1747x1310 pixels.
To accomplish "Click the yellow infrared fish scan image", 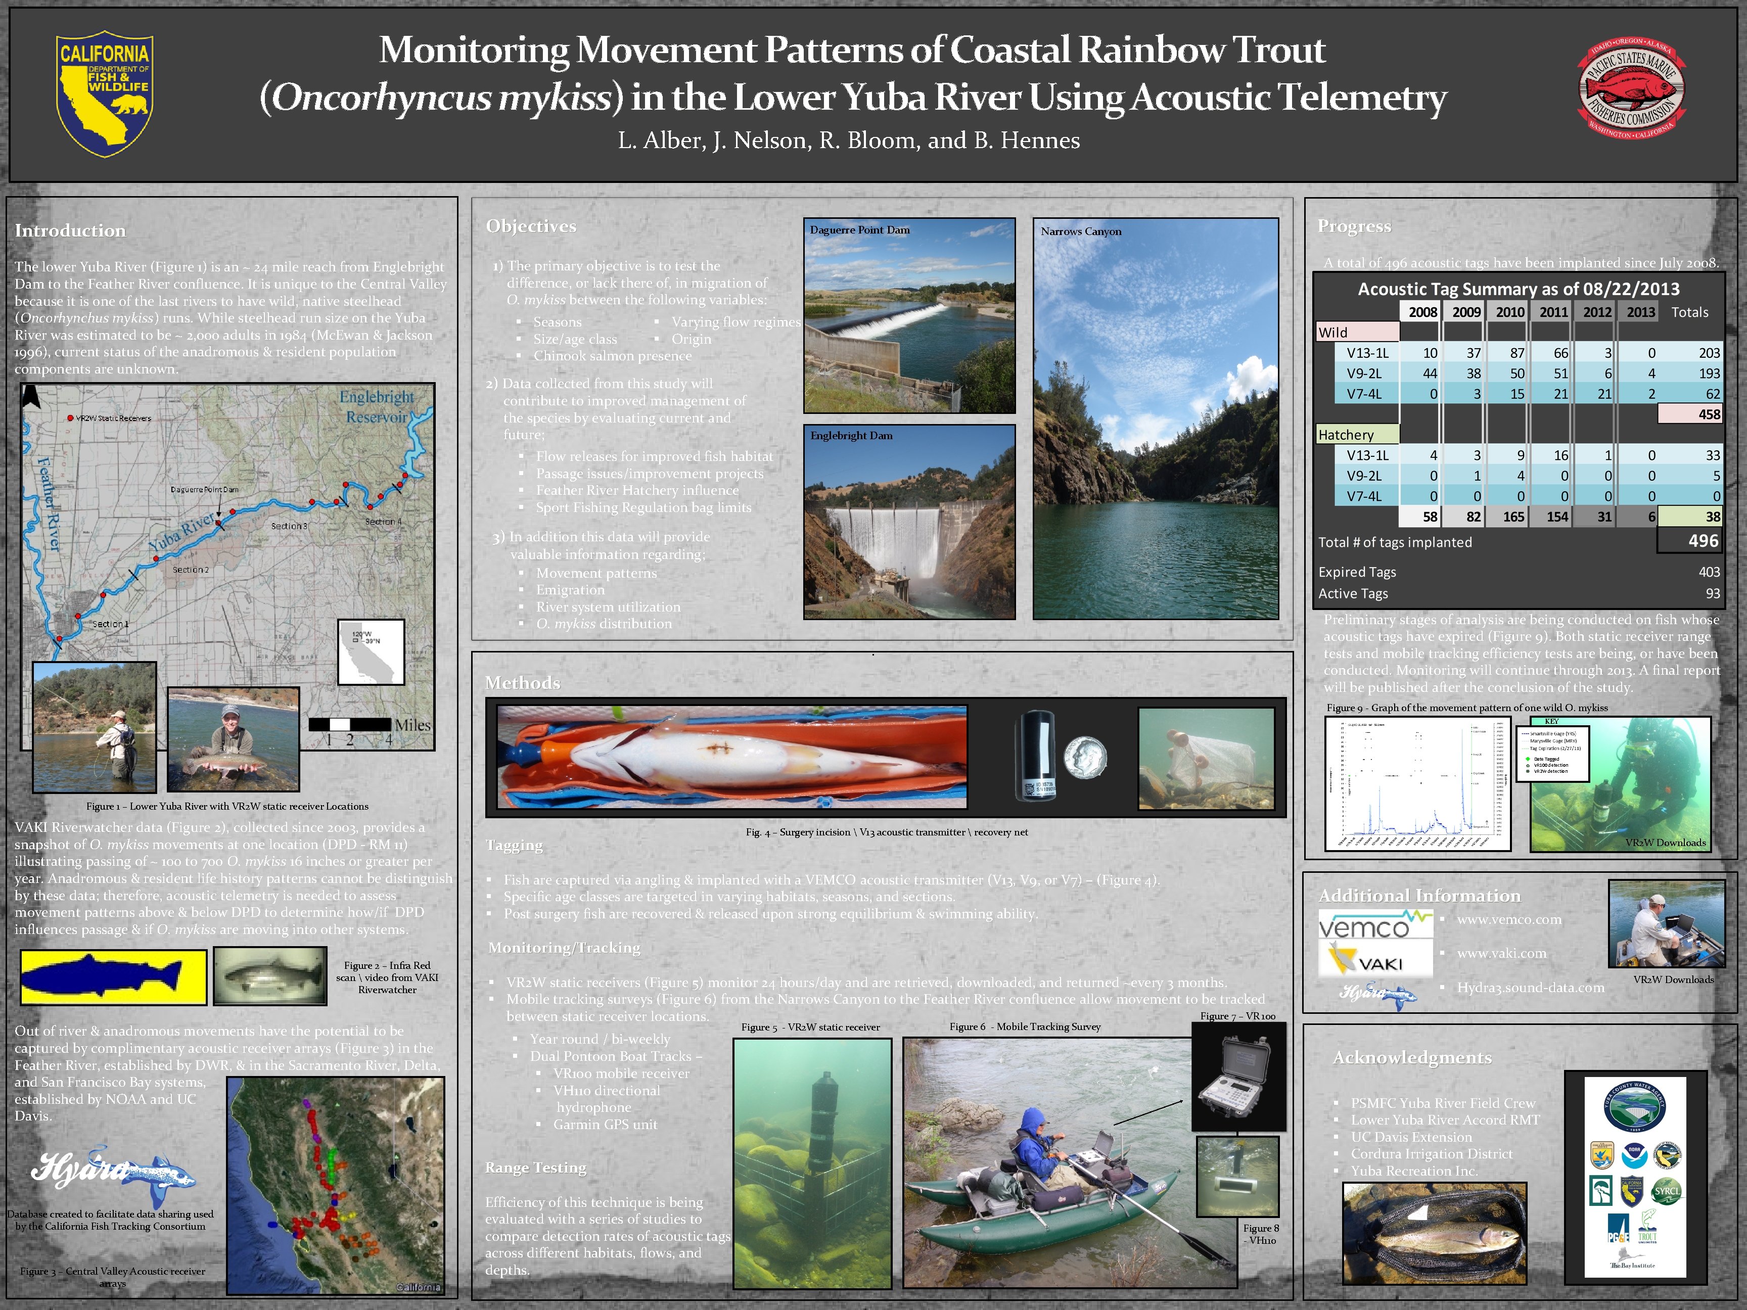I will coord(114,977).
